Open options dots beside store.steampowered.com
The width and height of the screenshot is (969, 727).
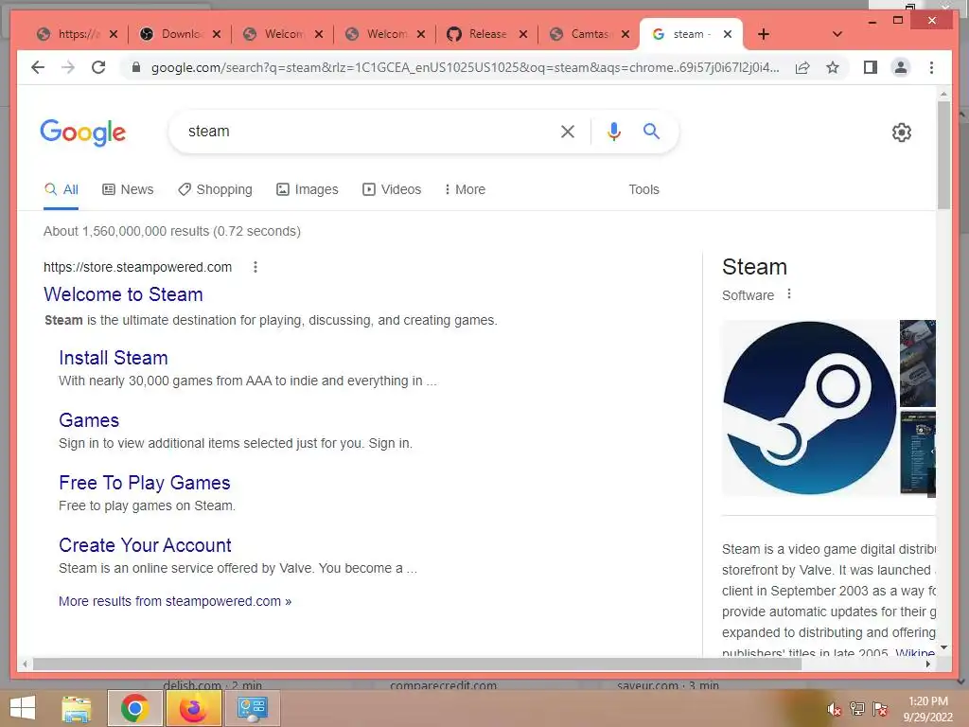click(x=255, y=267)
